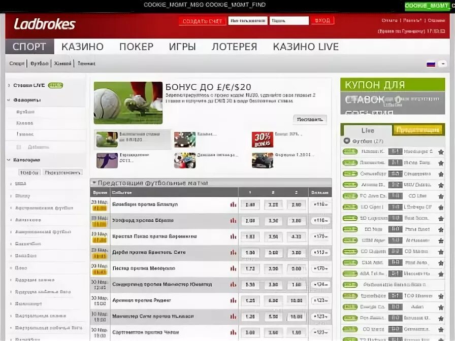Open statistics icon in the Манчестер Сити row
The width and height of the screenshot is (455, 341).
(233, 316)
